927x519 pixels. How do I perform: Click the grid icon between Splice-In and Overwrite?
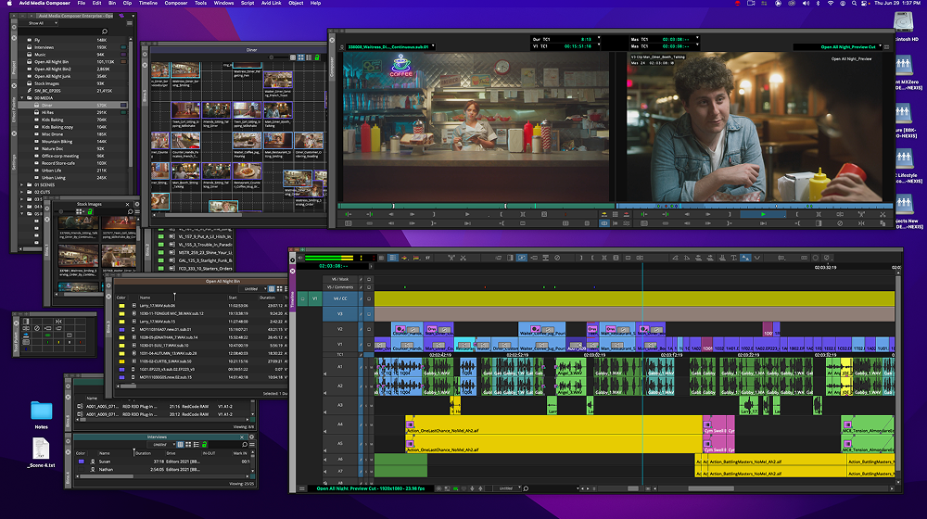pyautogui.click(x=615, y=214)
